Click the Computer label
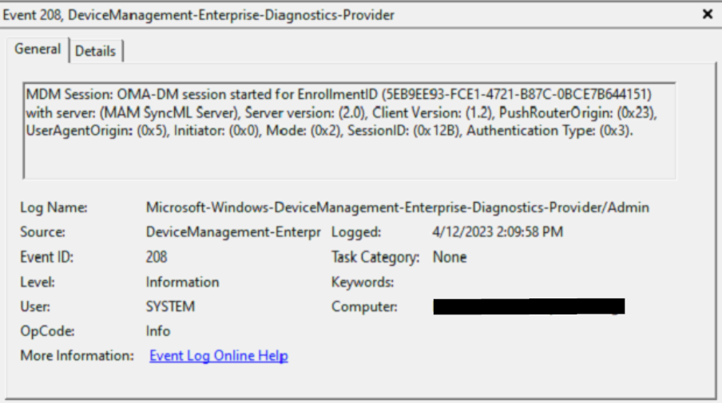 [x=364, y=306]
